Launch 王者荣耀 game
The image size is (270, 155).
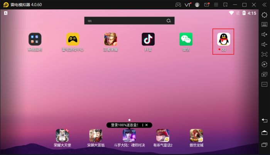tap(110, 40)
